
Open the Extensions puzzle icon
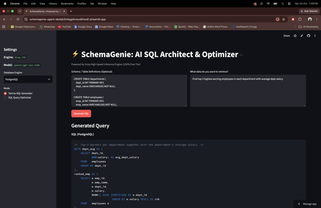point(300,19)
